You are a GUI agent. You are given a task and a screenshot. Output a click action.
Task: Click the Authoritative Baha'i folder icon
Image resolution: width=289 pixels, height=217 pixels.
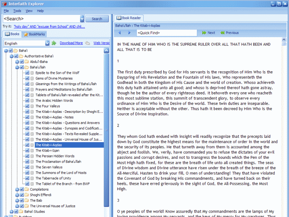tap(21, 56)
